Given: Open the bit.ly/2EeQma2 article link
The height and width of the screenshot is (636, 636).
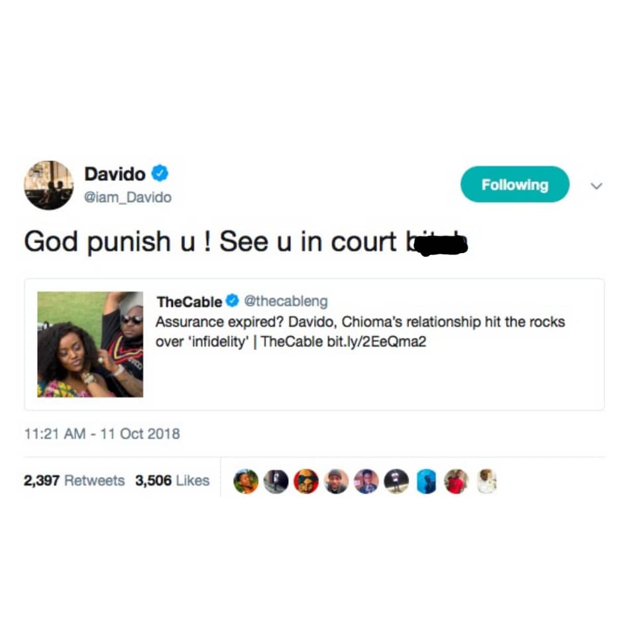Looking at the screenshot, I should pos(376,342).
